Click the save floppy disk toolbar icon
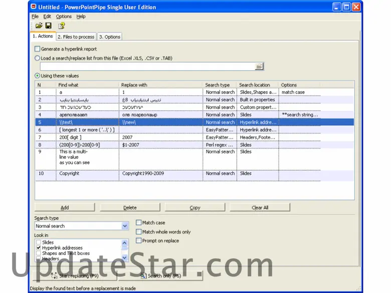Viewport: 391px width, 293px height. tap(49, 26)
